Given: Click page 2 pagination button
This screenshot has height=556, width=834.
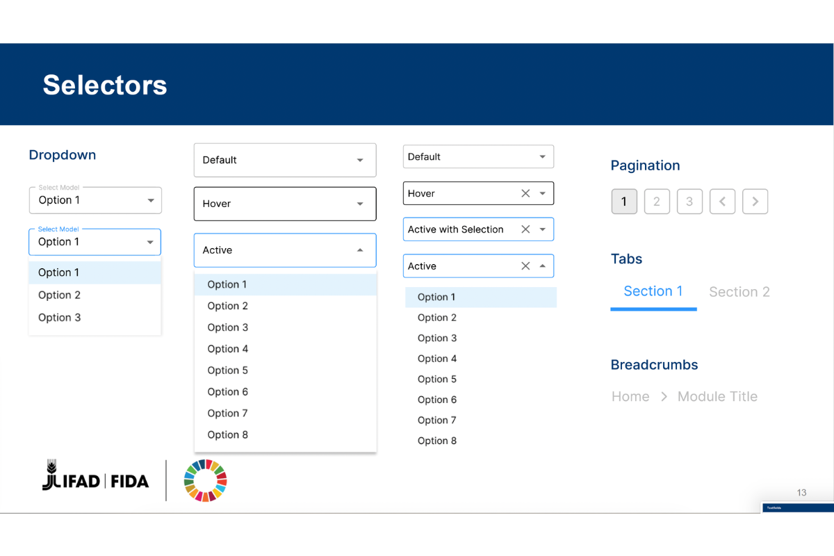Looking at the screenshot, I should [656, 202].
